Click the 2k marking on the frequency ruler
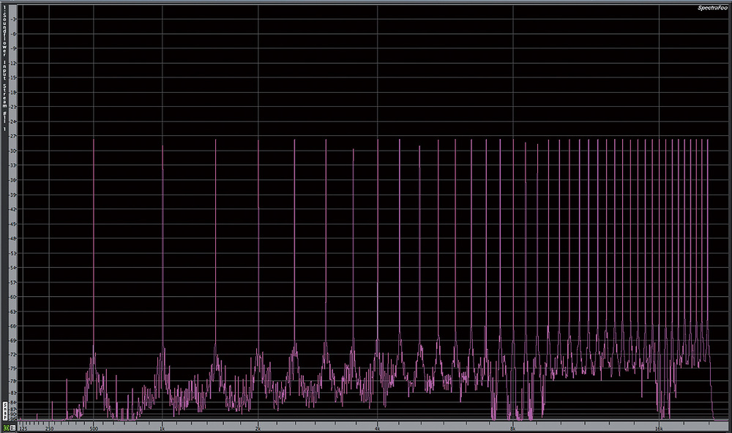This screenshot has height=433, width=732. point(258,427)
